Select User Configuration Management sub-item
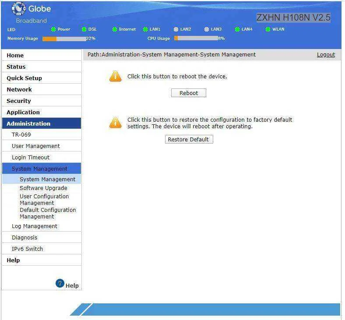Image resolution: width=345 pixels, height=320 pixels. tap(44, 200)
